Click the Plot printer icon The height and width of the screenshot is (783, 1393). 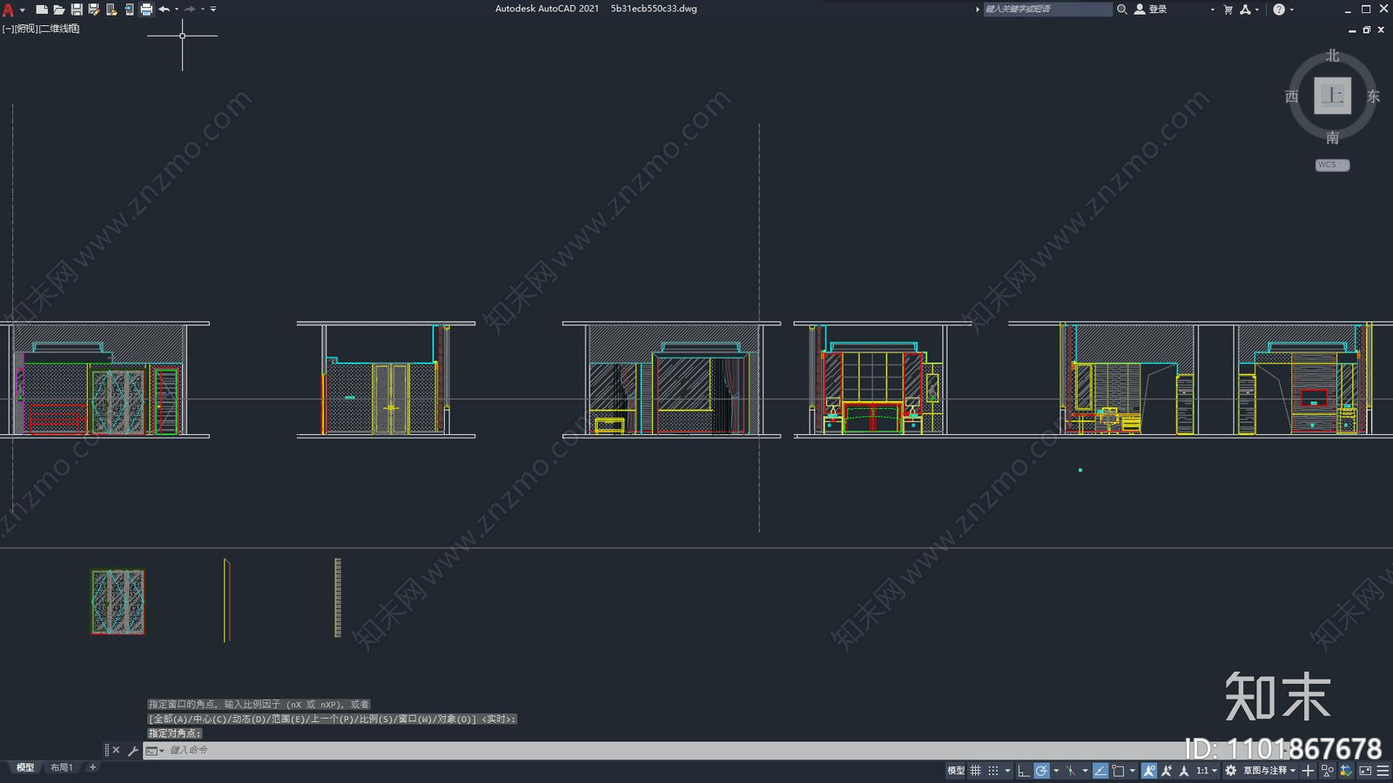pos(146,10)
